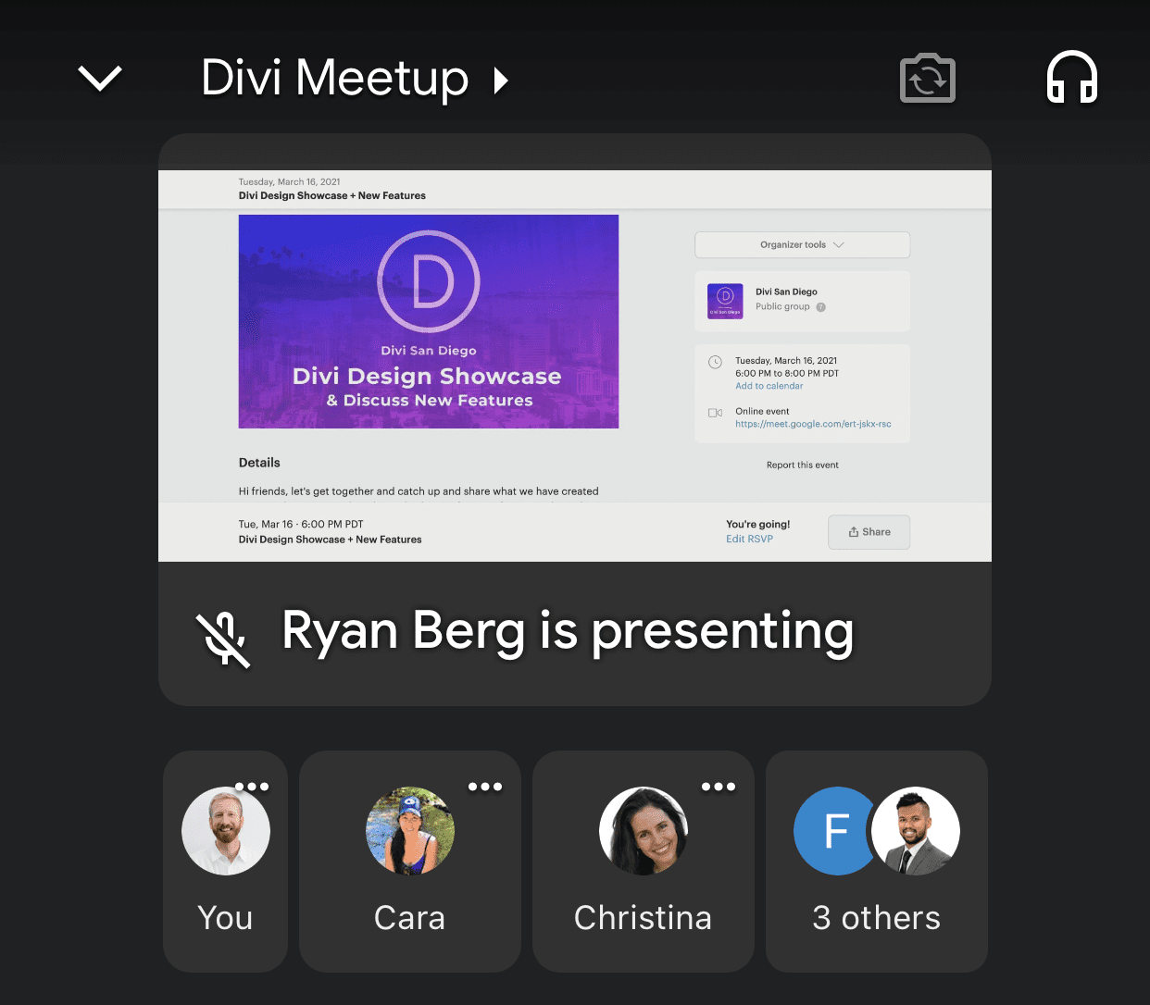The height and width of the screenshot is (1005, 1150).
Task: Click Edit RSVP
Action: click(749, 539)
